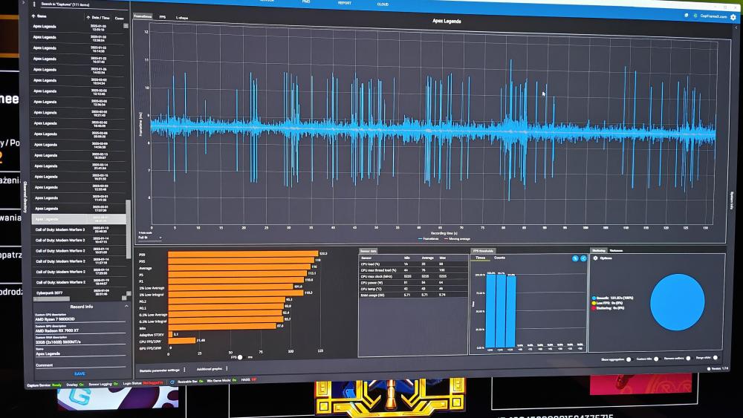Click the Adaptive STDEV bar label

tap(152, 335)
